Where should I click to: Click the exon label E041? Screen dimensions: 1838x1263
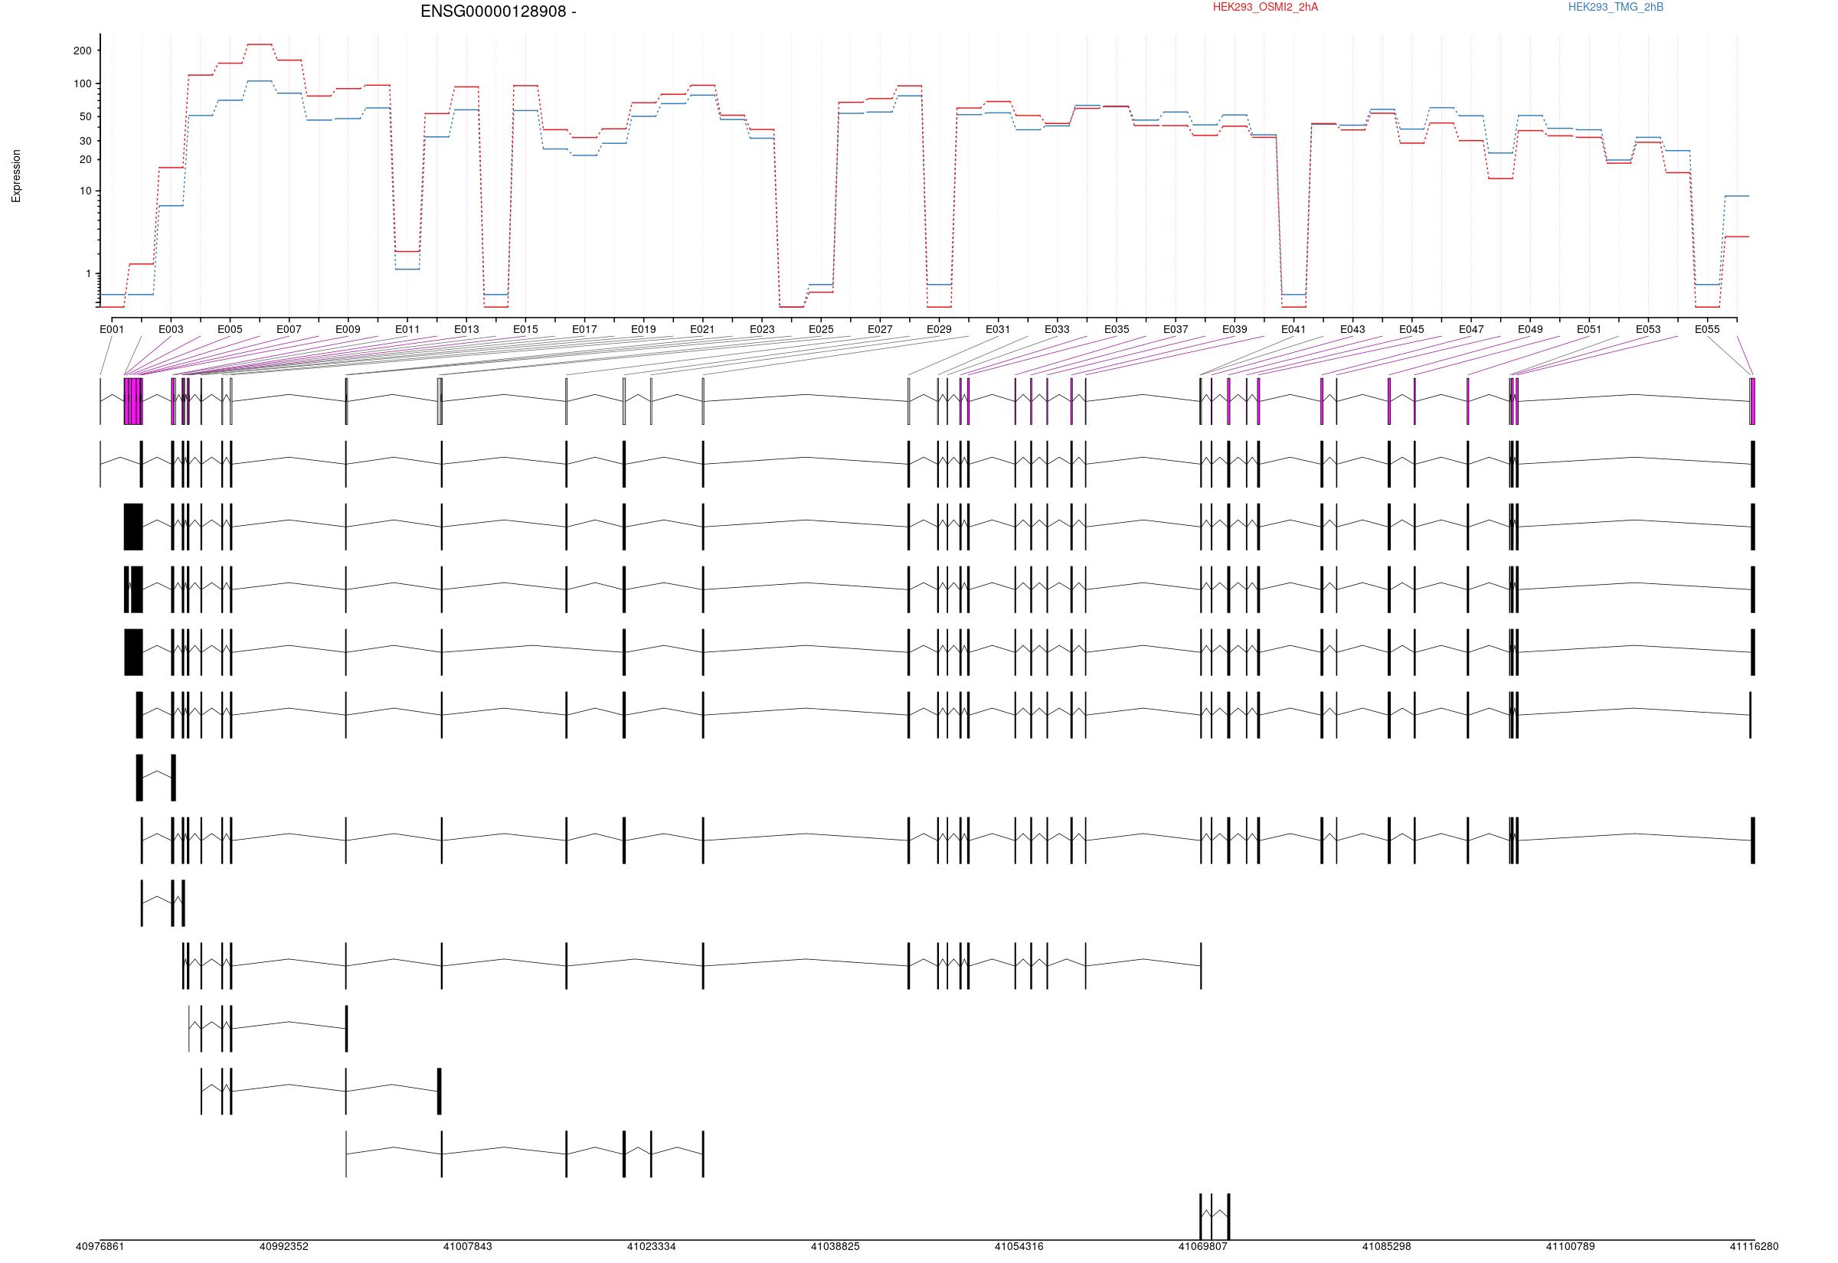point(1293,329)
